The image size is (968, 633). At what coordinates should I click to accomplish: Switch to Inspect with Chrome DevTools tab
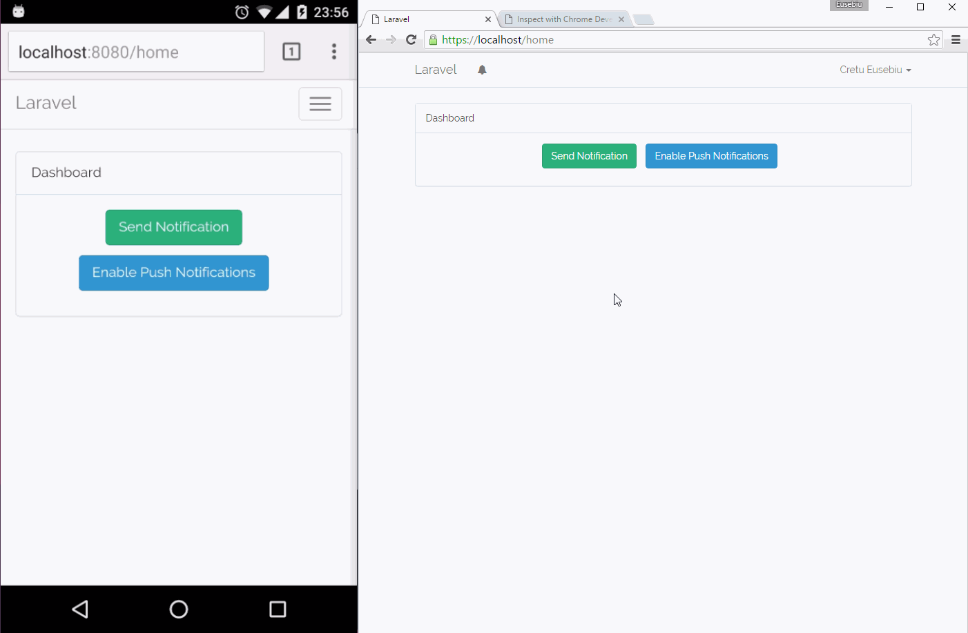tap(563, 19)
